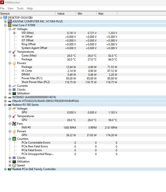Click the Intel Core i7 6700K chip icon

click(x=10, y=25)
